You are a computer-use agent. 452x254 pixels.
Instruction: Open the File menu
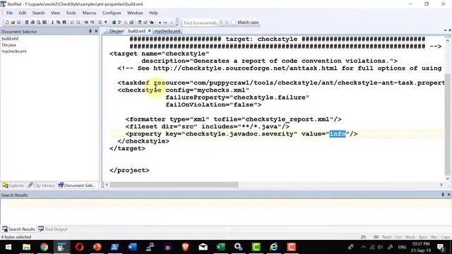click(x=9, y=13)
